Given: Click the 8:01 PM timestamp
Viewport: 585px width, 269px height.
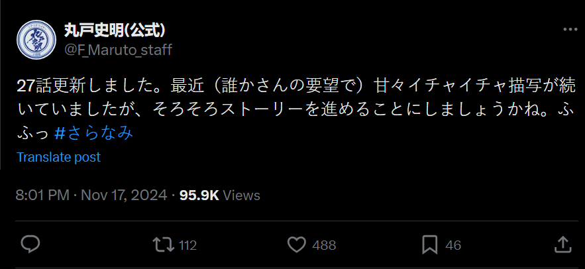Looking at the screenshot, I should pyautogui.click(x=42, y=195).
